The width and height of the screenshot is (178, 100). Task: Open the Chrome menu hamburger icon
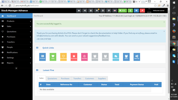tap(168, 5)
